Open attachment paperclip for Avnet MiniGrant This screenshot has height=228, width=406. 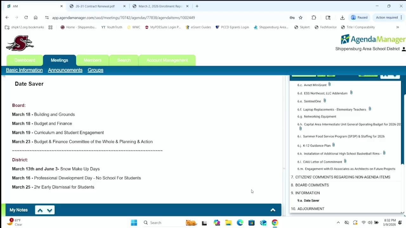329,85
